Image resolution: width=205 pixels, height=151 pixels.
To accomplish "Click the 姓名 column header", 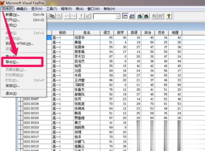I will [87, 33].
